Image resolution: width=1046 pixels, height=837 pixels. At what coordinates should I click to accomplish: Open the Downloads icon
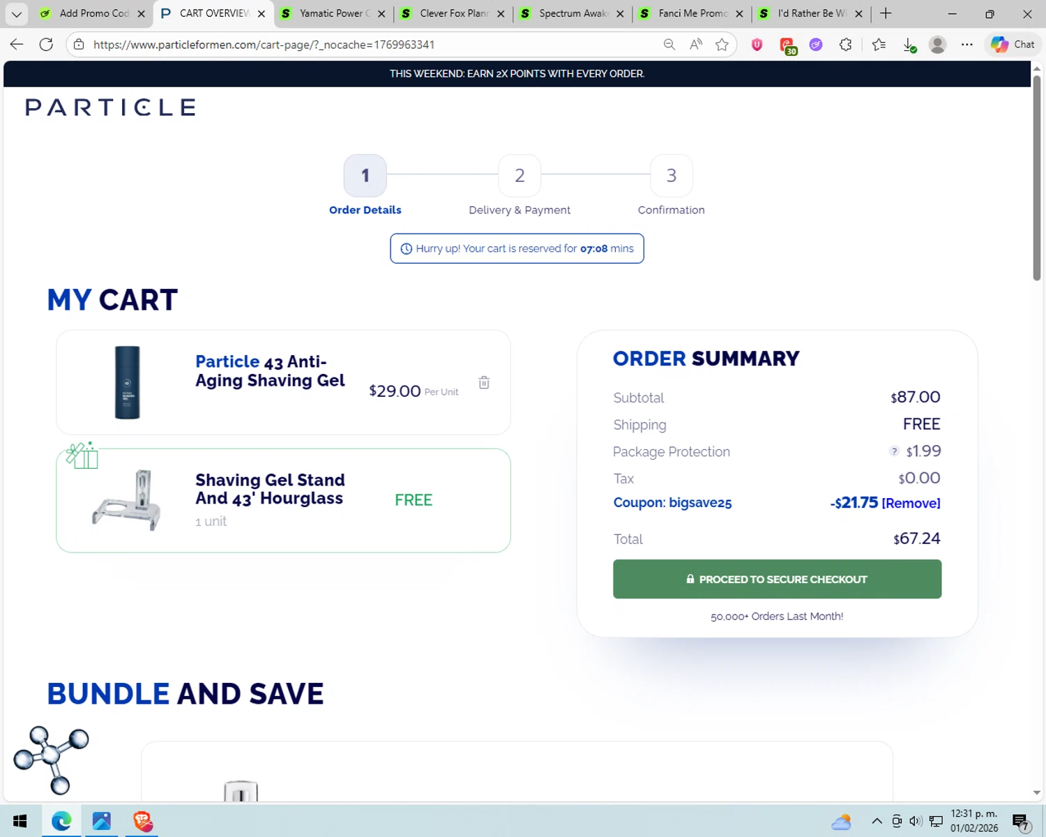coord(909,45)
